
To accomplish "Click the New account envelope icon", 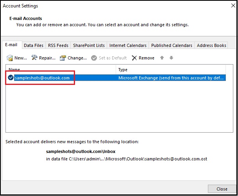I will [x=10, y=58].
